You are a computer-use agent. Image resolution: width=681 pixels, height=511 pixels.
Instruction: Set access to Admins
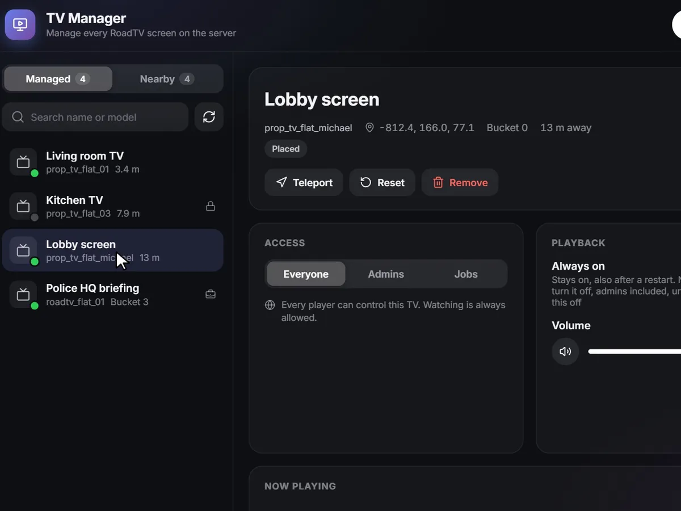386,274
